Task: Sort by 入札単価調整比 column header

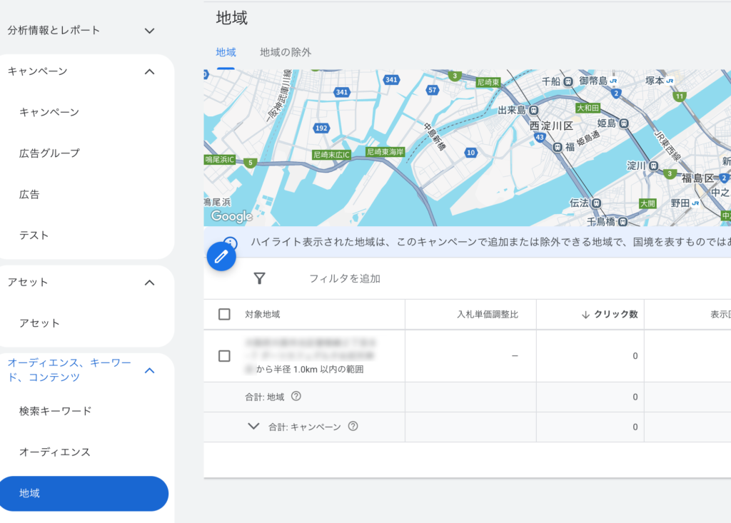Action: (487, 314)
